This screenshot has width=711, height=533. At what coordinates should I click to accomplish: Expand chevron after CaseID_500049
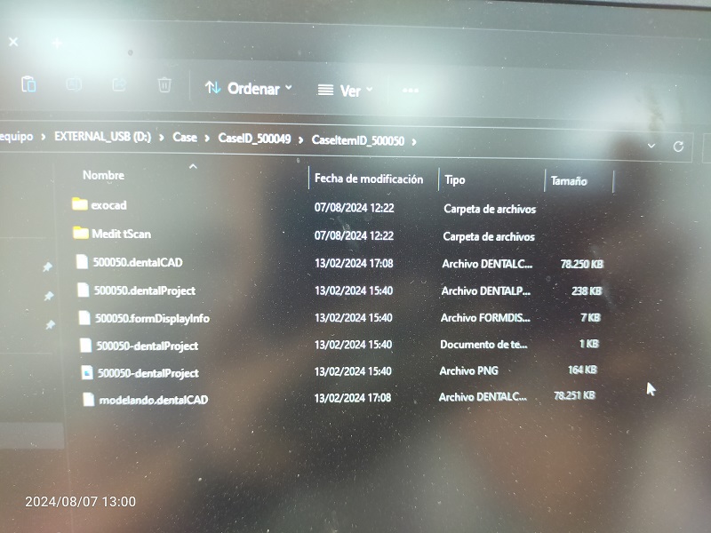(x=300, y=140)
